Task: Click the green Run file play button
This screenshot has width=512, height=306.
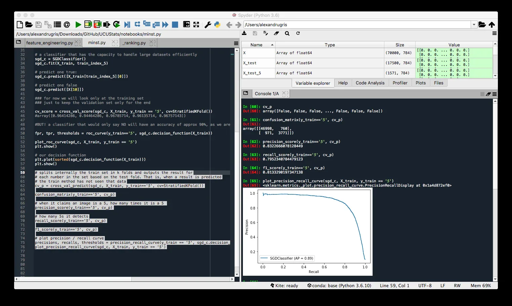Action: (78, 25)
